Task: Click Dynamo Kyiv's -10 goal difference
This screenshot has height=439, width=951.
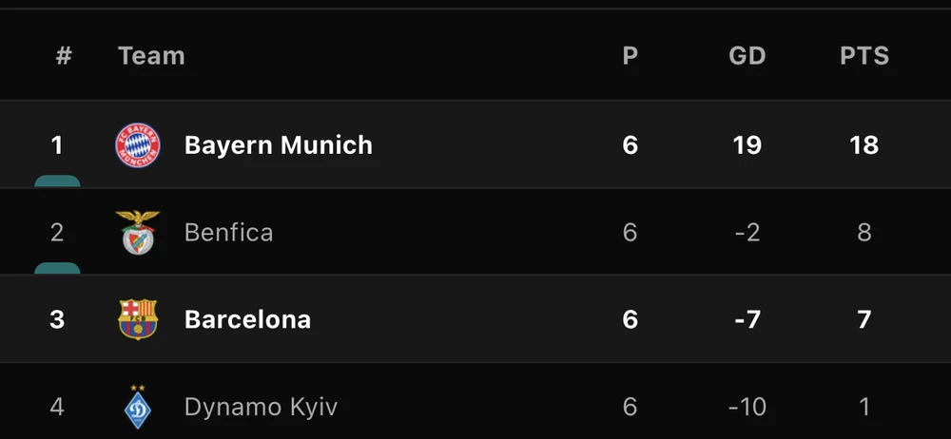Action: coord(747,408)
